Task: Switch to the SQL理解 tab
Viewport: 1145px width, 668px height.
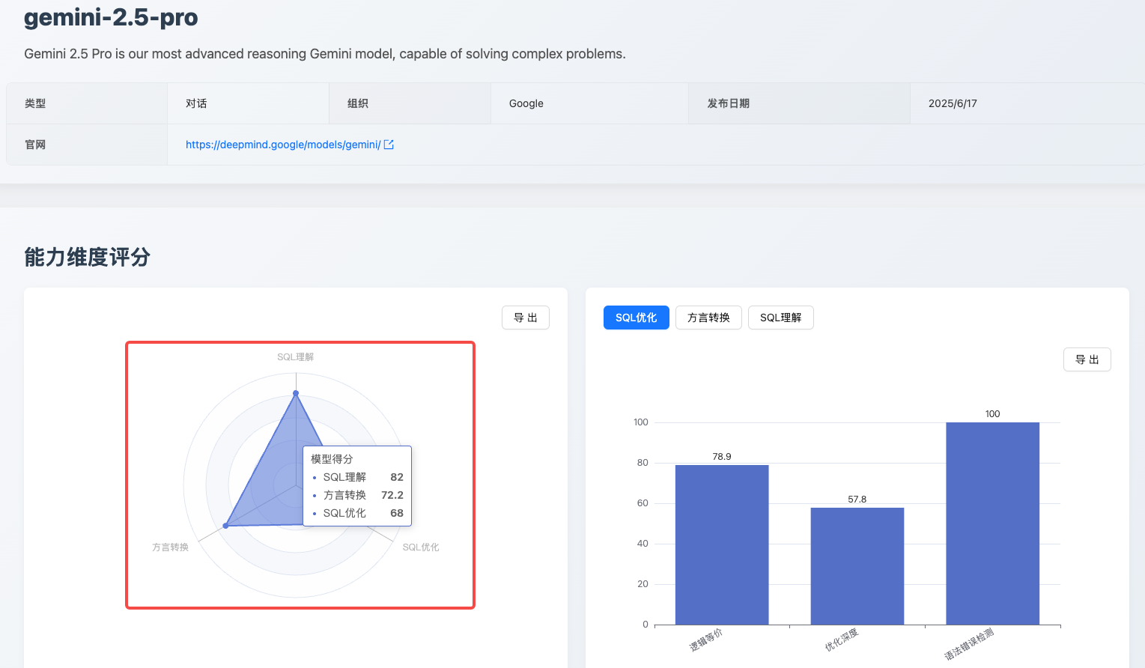Action: [780, 318]
